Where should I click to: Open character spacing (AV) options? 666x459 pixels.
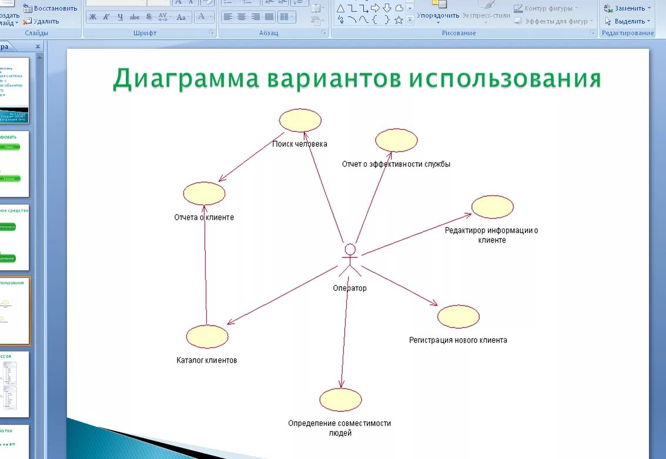click(163, 17)
